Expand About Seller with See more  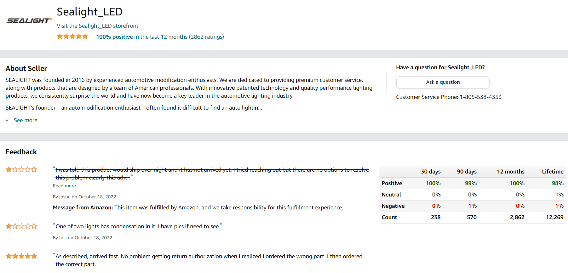[x=26, y=120]
